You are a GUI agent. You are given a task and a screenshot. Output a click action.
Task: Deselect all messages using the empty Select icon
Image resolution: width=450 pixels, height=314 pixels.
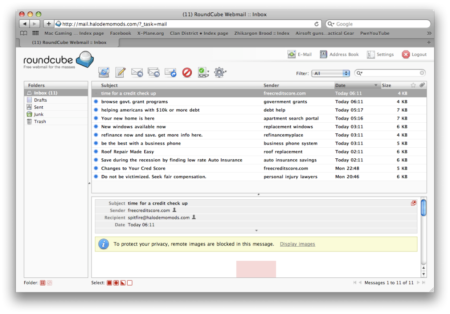click(130, 283)
